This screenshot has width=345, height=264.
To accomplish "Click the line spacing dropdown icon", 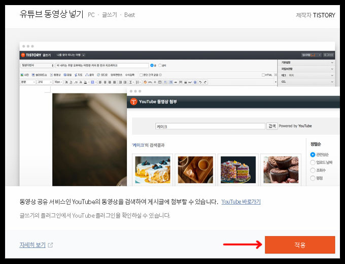I will [132, 82].
